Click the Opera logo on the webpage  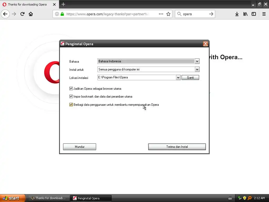pos(52,72)
